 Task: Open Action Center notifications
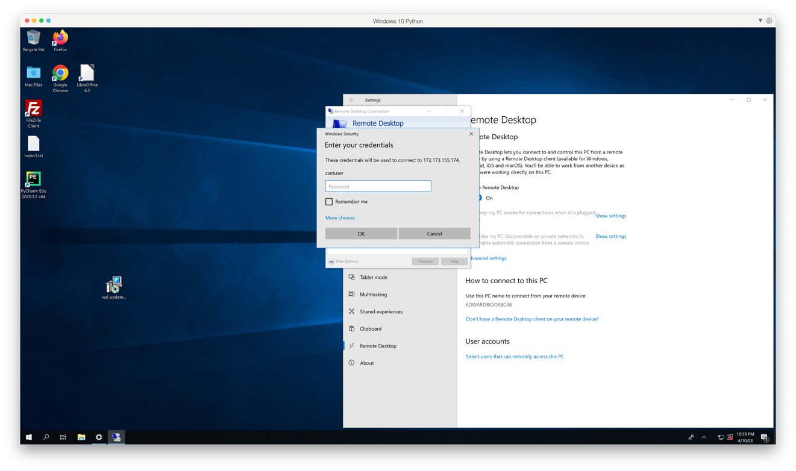tap(764, 437)
